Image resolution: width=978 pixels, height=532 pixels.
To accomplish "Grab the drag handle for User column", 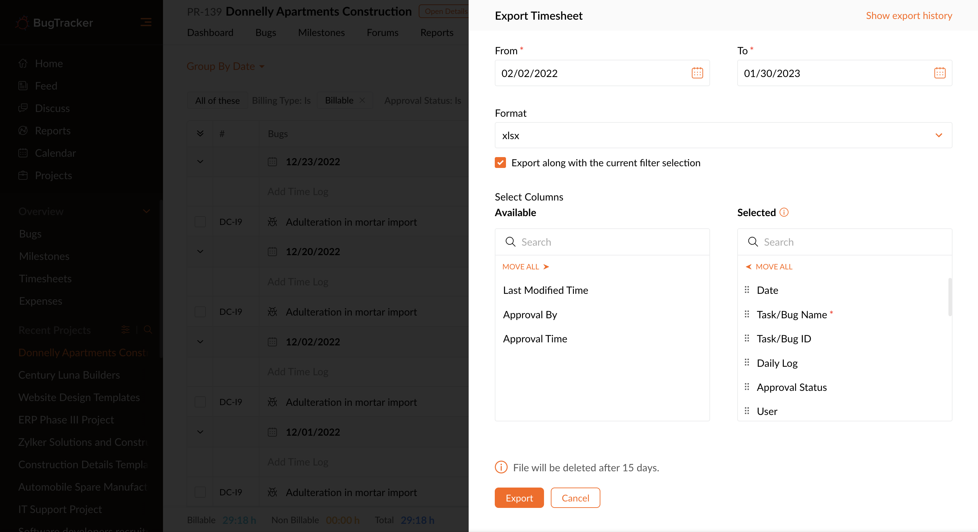I will coord(747,411).
